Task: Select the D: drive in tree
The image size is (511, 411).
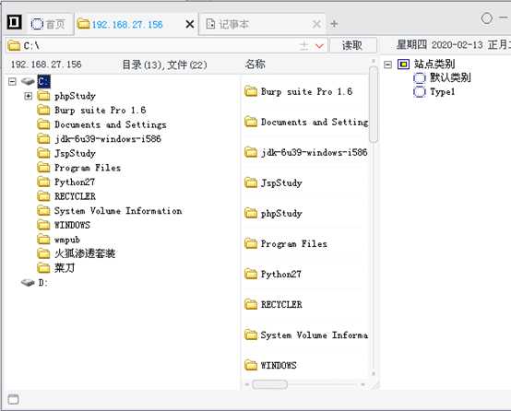Action: click(x=43, y=283)
